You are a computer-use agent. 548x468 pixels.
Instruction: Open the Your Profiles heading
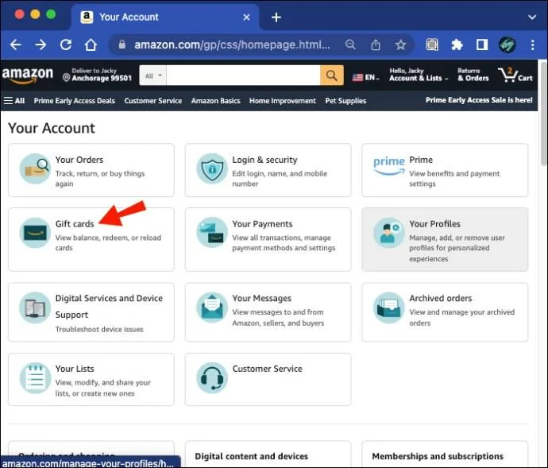point(434,224)
